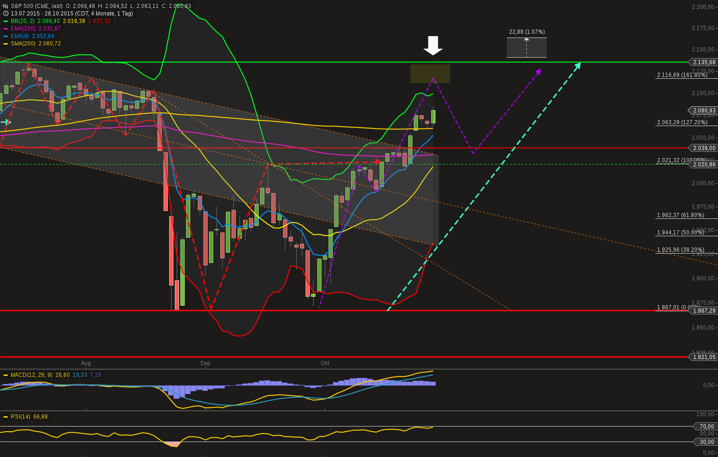Click the Sep month label
Screen dimensions: 718x457
coord(205,363)
